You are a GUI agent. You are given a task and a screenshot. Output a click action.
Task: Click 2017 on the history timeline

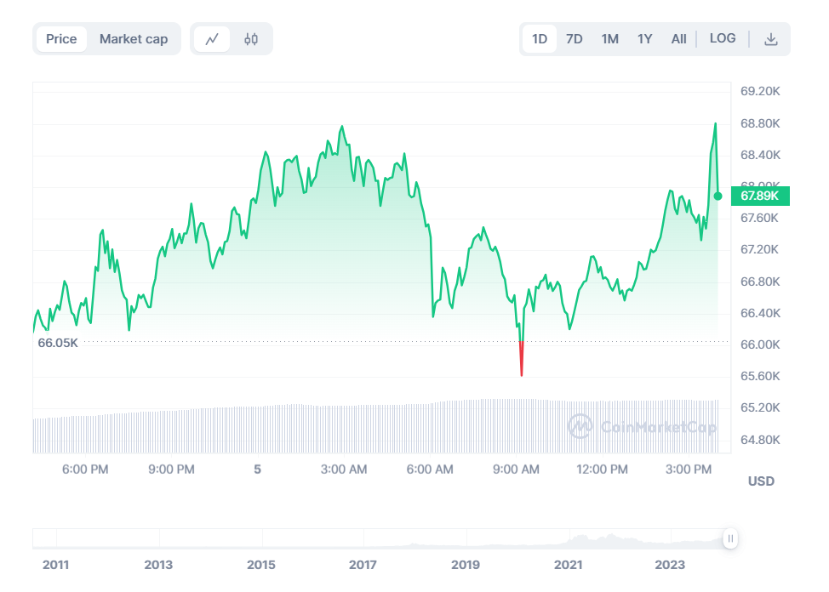363,565
